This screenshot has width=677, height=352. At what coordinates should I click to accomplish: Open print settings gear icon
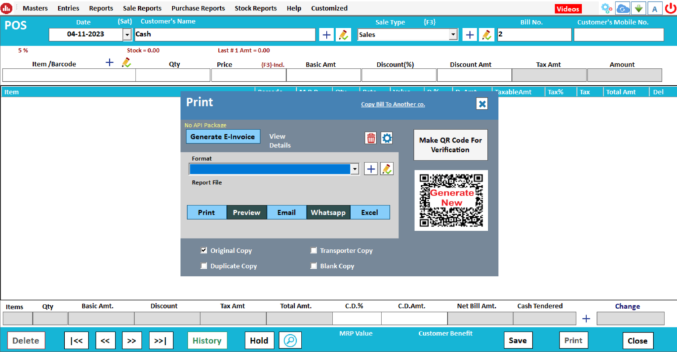click(387, 138)
